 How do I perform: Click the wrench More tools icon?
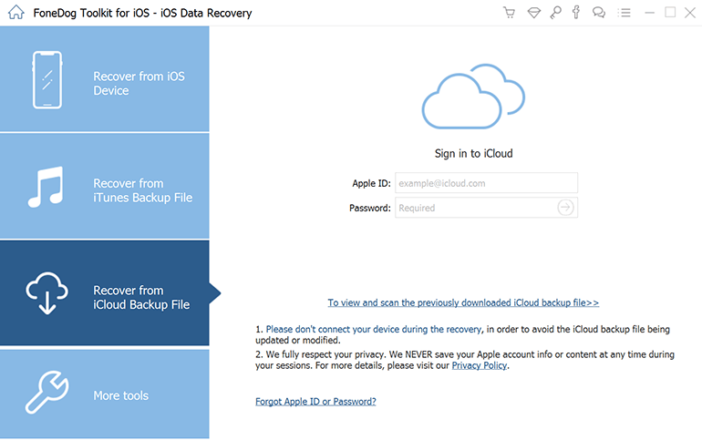pyautogui.click(x=46, y=394)
